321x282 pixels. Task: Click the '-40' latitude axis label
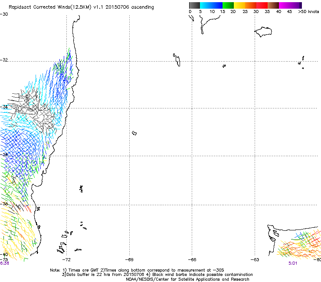(x=4, y=254)
